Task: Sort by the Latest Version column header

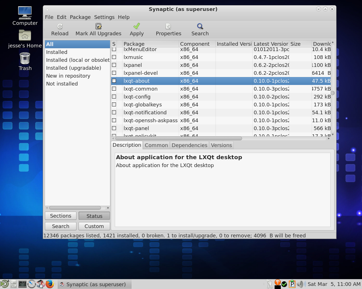Action: click(x=271, y=44)
